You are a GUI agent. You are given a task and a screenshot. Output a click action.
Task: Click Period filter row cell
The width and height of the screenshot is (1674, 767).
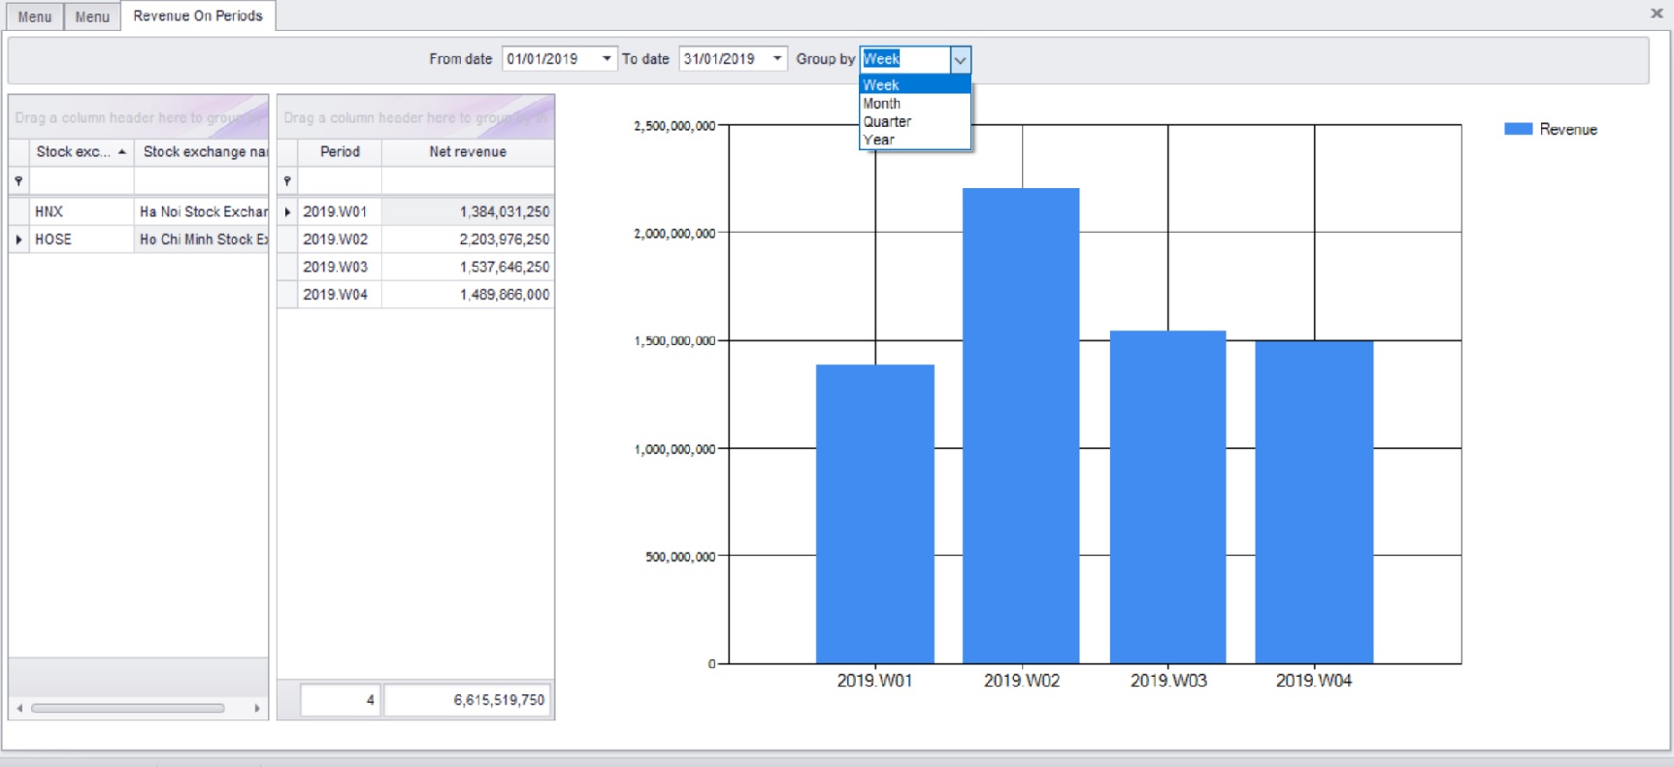point(340,181)
